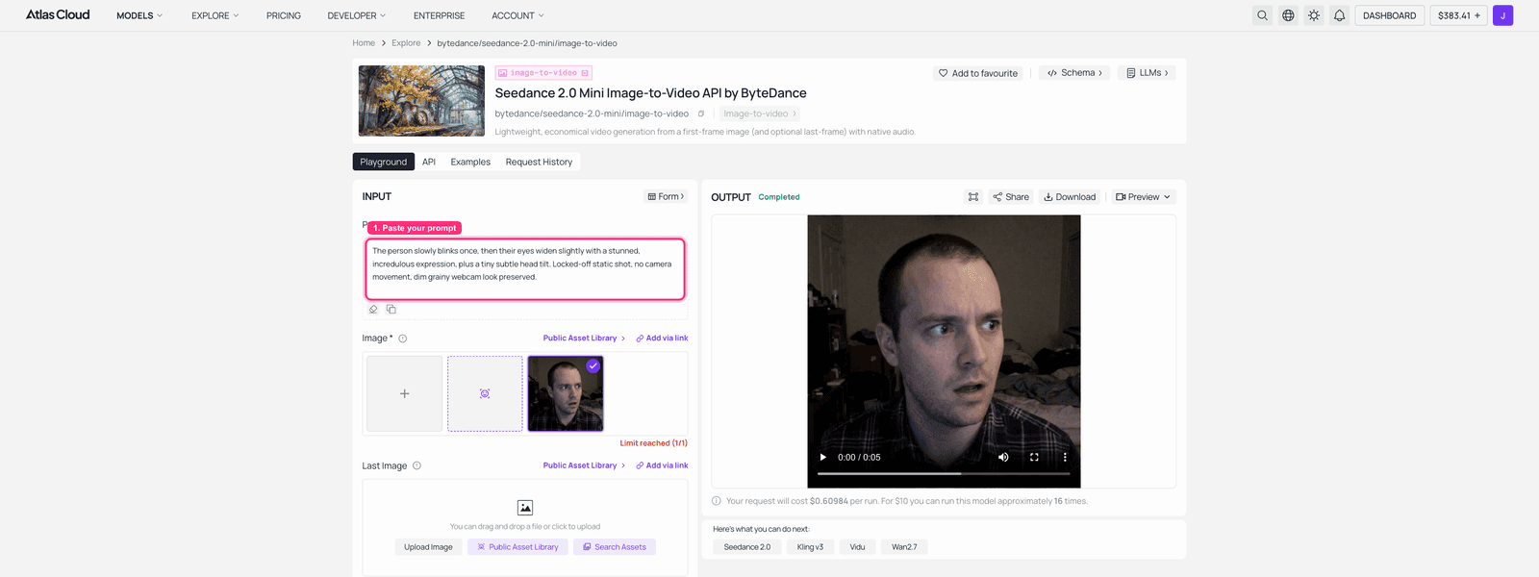The height and width of the screenshot is (577, 1539).
Task: Copy the model path bytedance/seedance-2.0-mini
Action: click(700, 113)
